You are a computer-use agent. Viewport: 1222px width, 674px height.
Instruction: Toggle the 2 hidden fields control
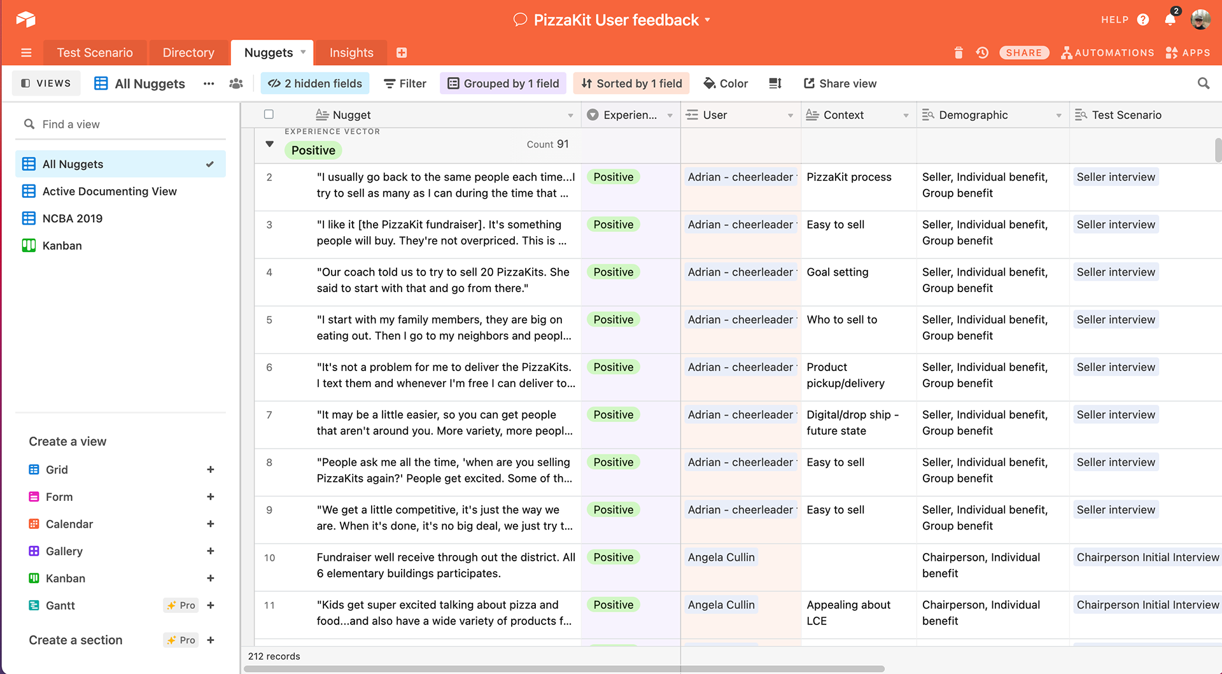[x=315, y=83]
